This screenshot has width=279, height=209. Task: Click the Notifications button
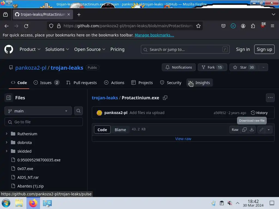click(x=179, y=67)
